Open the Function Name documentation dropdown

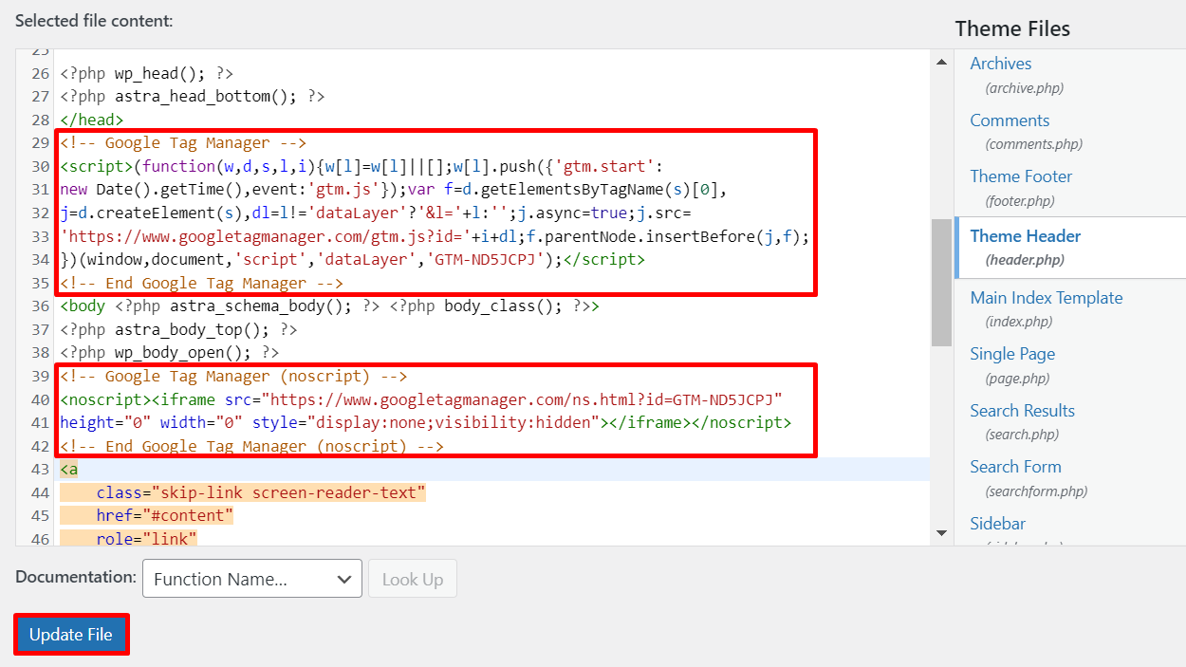coord(251,579)
